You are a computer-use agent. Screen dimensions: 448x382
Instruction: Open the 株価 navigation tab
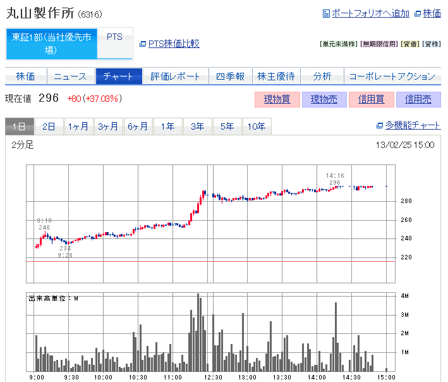click(x=25, y=77)
